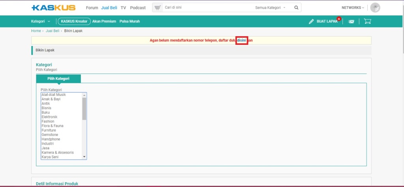Select the Handphone category

click(62, 139)
